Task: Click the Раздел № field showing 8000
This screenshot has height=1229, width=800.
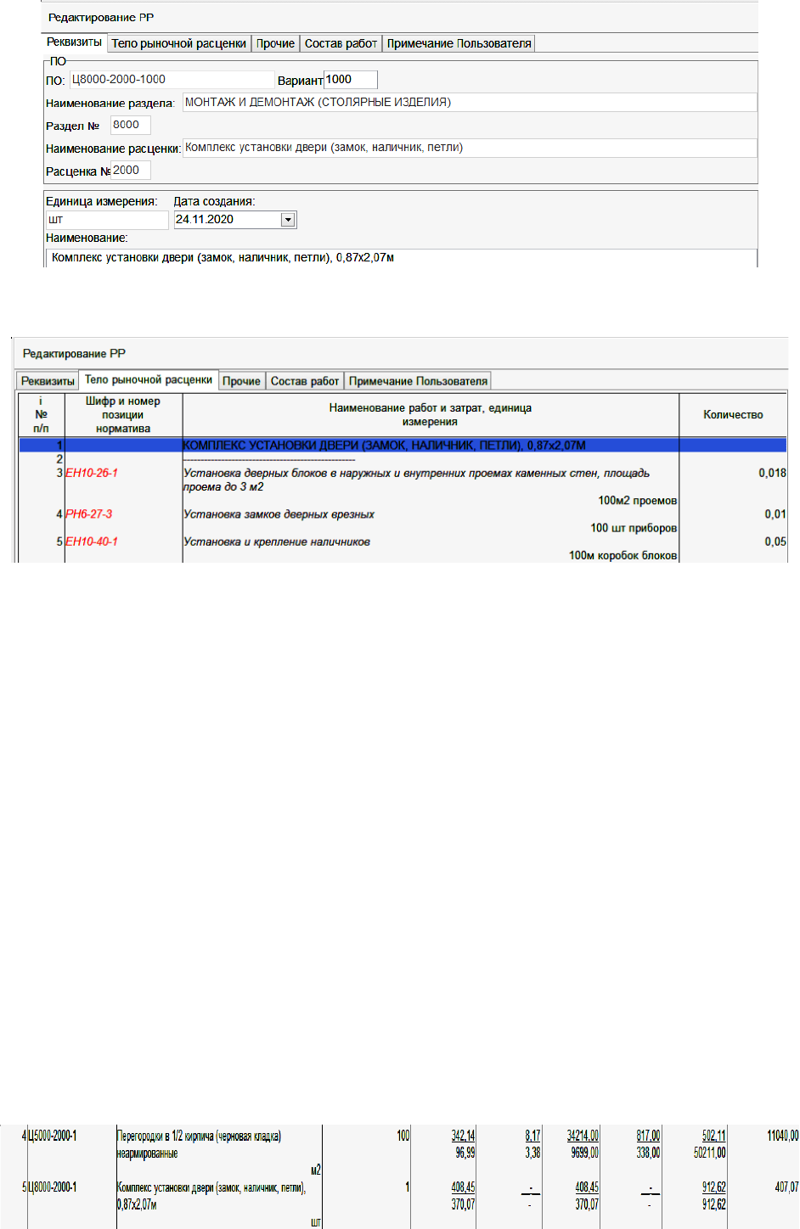Action: pos(131,125)
